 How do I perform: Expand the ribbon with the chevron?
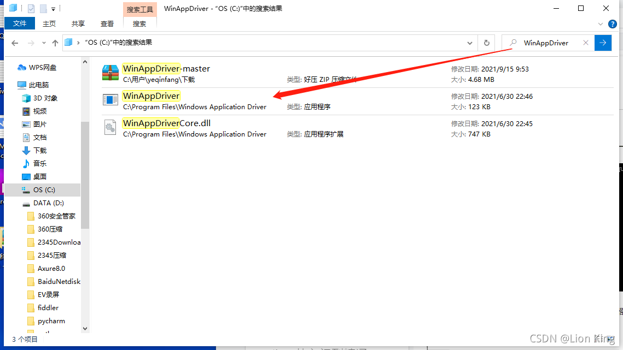coord(601,24)
